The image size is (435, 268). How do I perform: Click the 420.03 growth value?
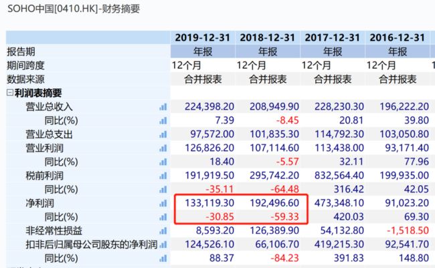pos(349,217)
